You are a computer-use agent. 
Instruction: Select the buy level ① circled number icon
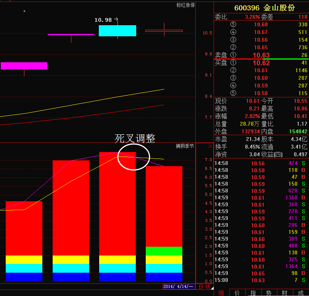coord(233,63)
